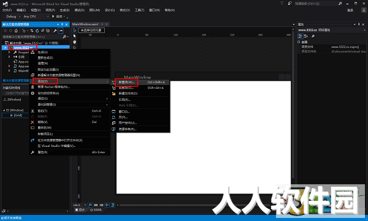This screenshot has width=368, height=221.
Task: Open the Debug configuration dropdown
Action: [13, 17]
